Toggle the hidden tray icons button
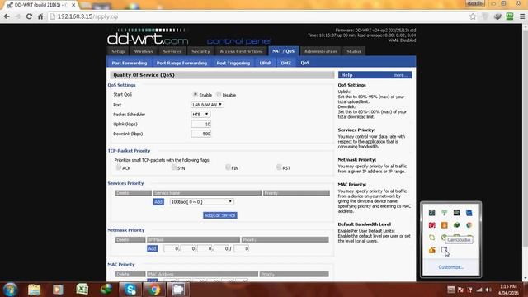The height and width of the screenshot is (297, 528). (x=451, y=290)
